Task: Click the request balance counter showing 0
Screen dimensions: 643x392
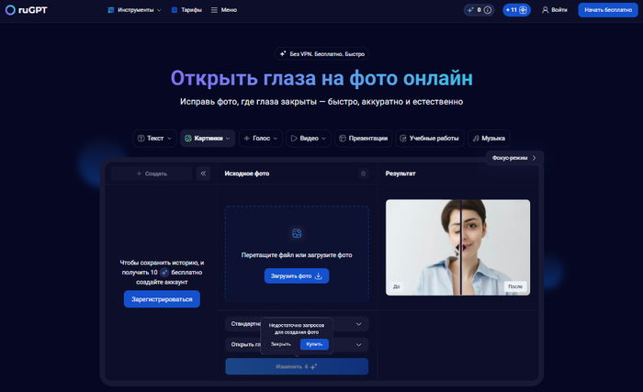Action: (x=479, y=10)
